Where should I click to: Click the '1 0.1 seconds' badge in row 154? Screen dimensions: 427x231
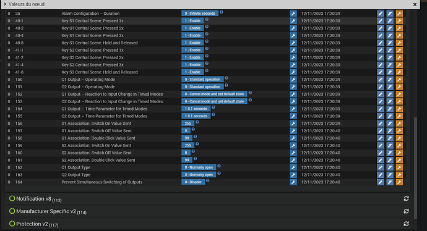pos(196,109)
